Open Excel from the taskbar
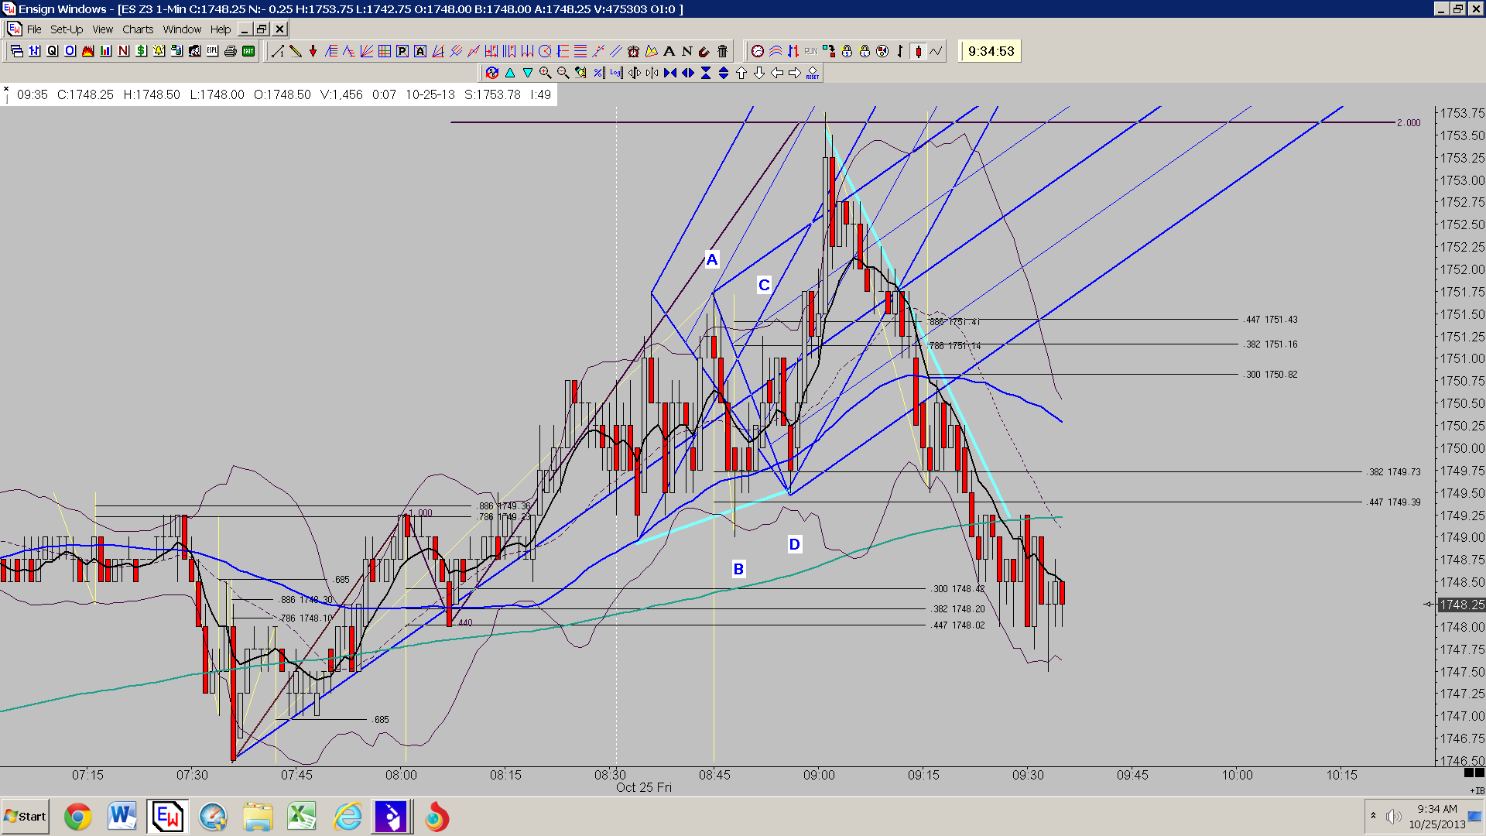1486x836 pixels. pos(302,817)
